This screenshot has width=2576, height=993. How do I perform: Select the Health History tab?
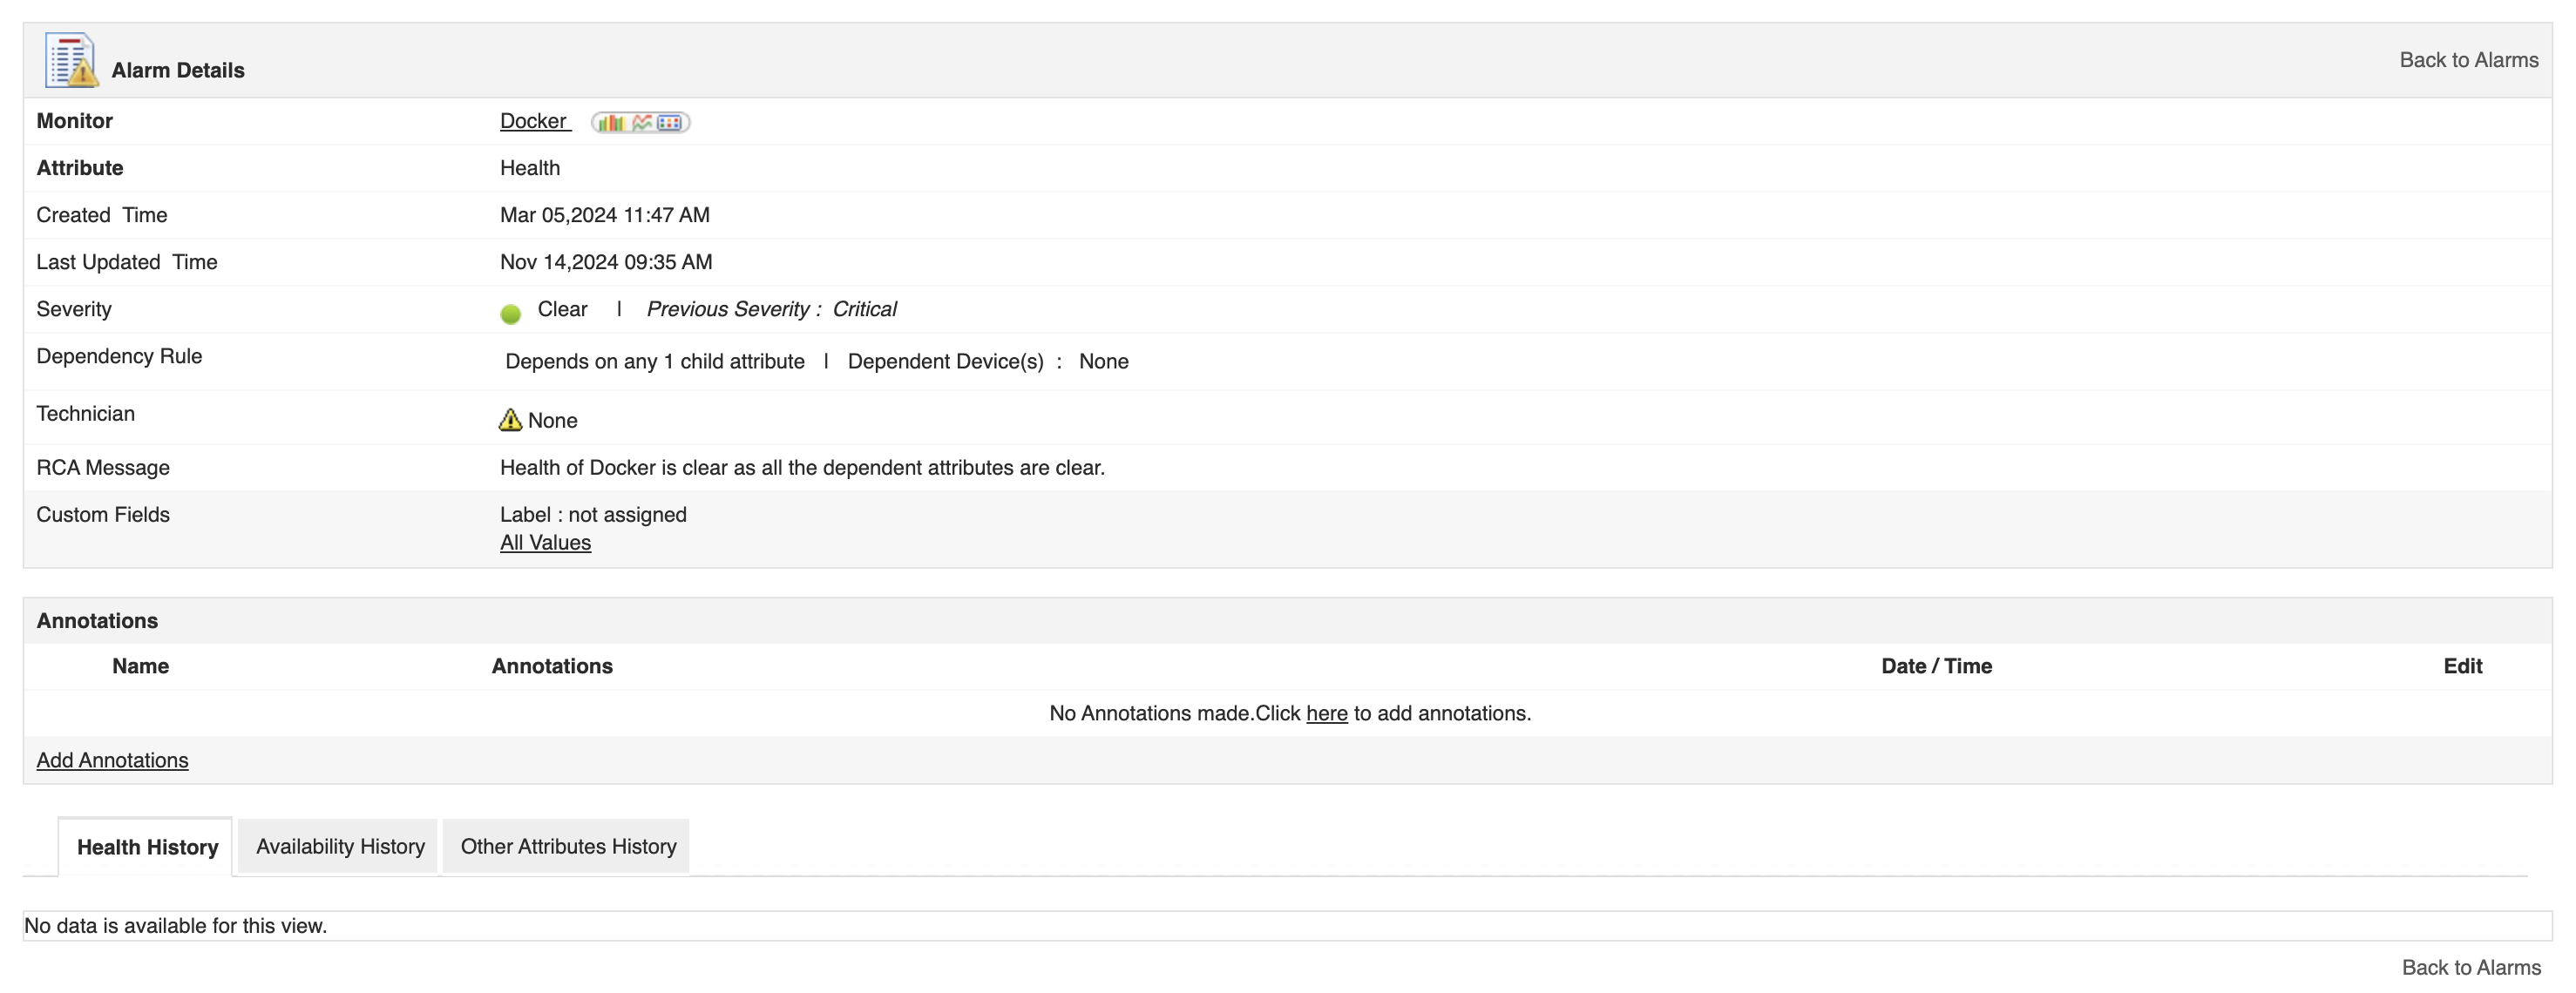point(147,846)
